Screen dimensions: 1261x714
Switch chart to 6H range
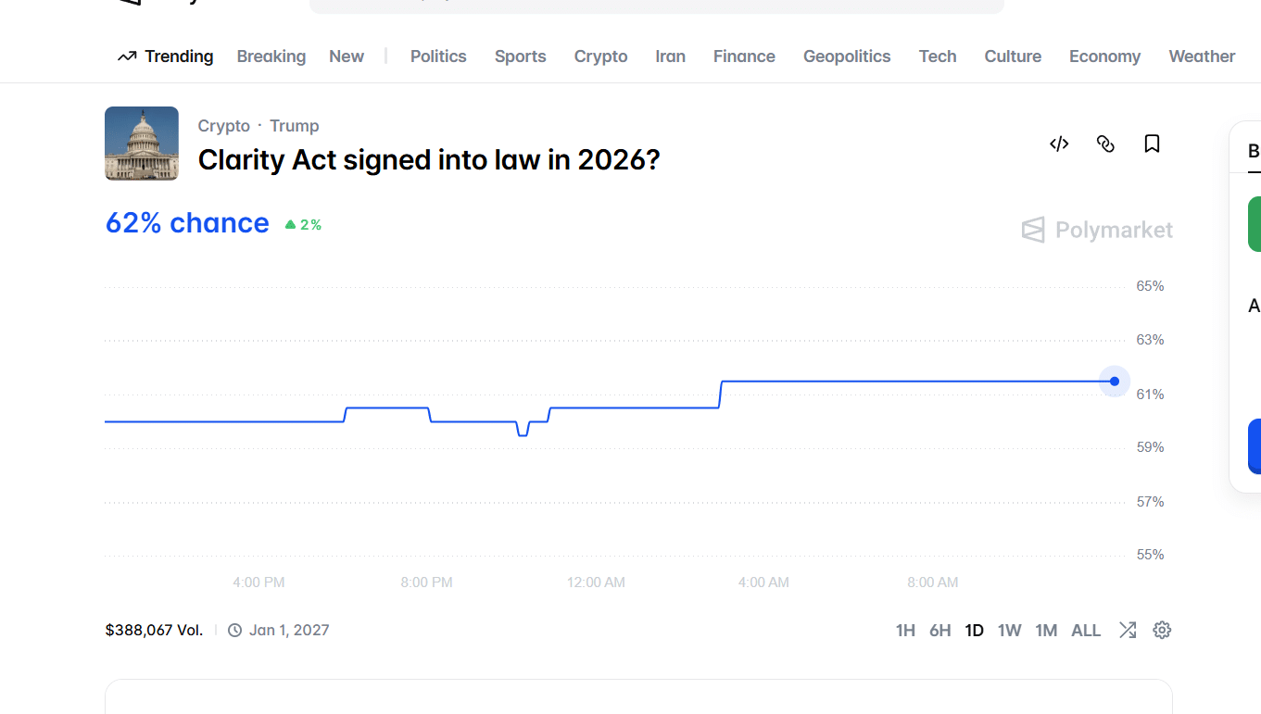(939, 631)
